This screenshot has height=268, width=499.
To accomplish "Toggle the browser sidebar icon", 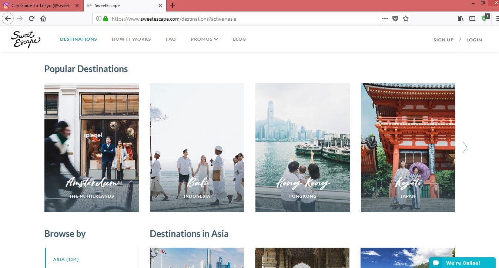I will tap(472, 18).
